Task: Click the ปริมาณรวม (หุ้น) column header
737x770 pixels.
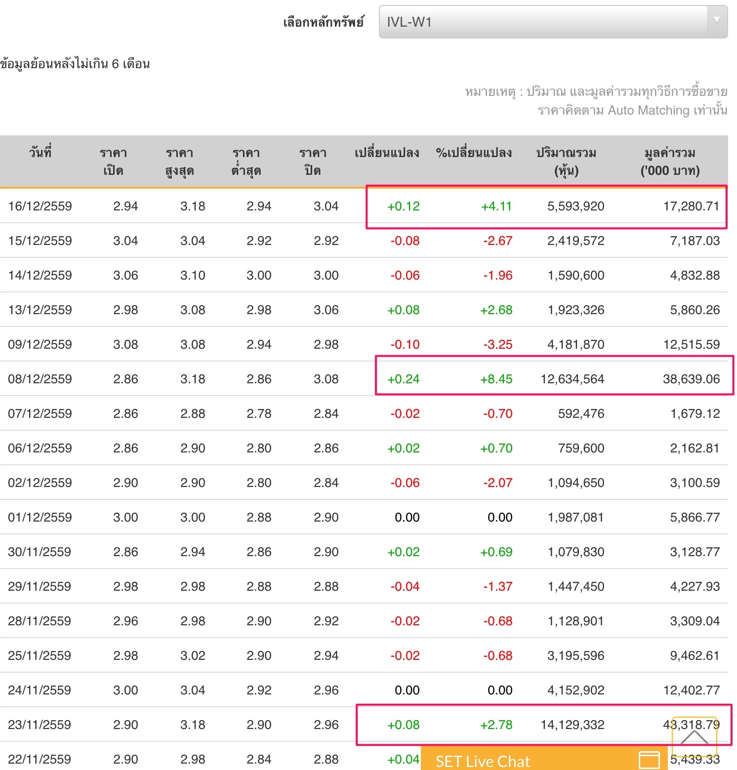Action: 566,162
